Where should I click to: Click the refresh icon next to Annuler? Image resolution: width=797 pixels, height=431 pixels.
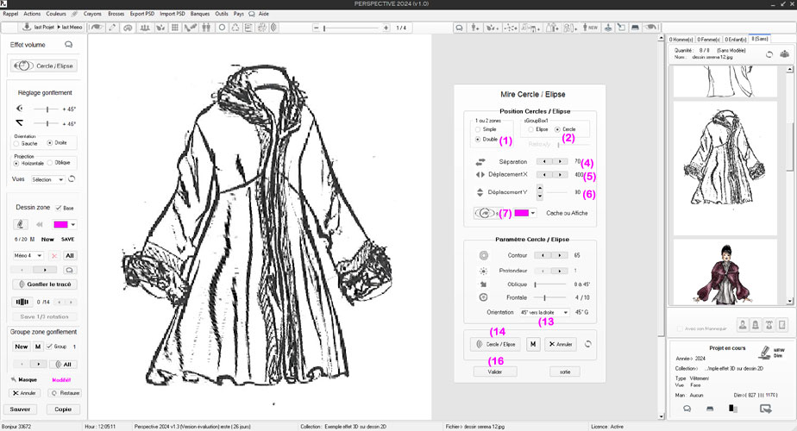pos(587,344)
